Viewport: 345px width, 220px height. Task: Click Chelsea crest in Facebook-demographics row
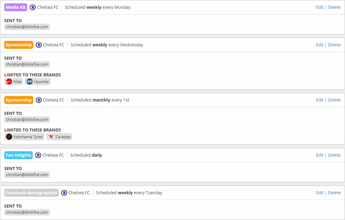(64, 193)
